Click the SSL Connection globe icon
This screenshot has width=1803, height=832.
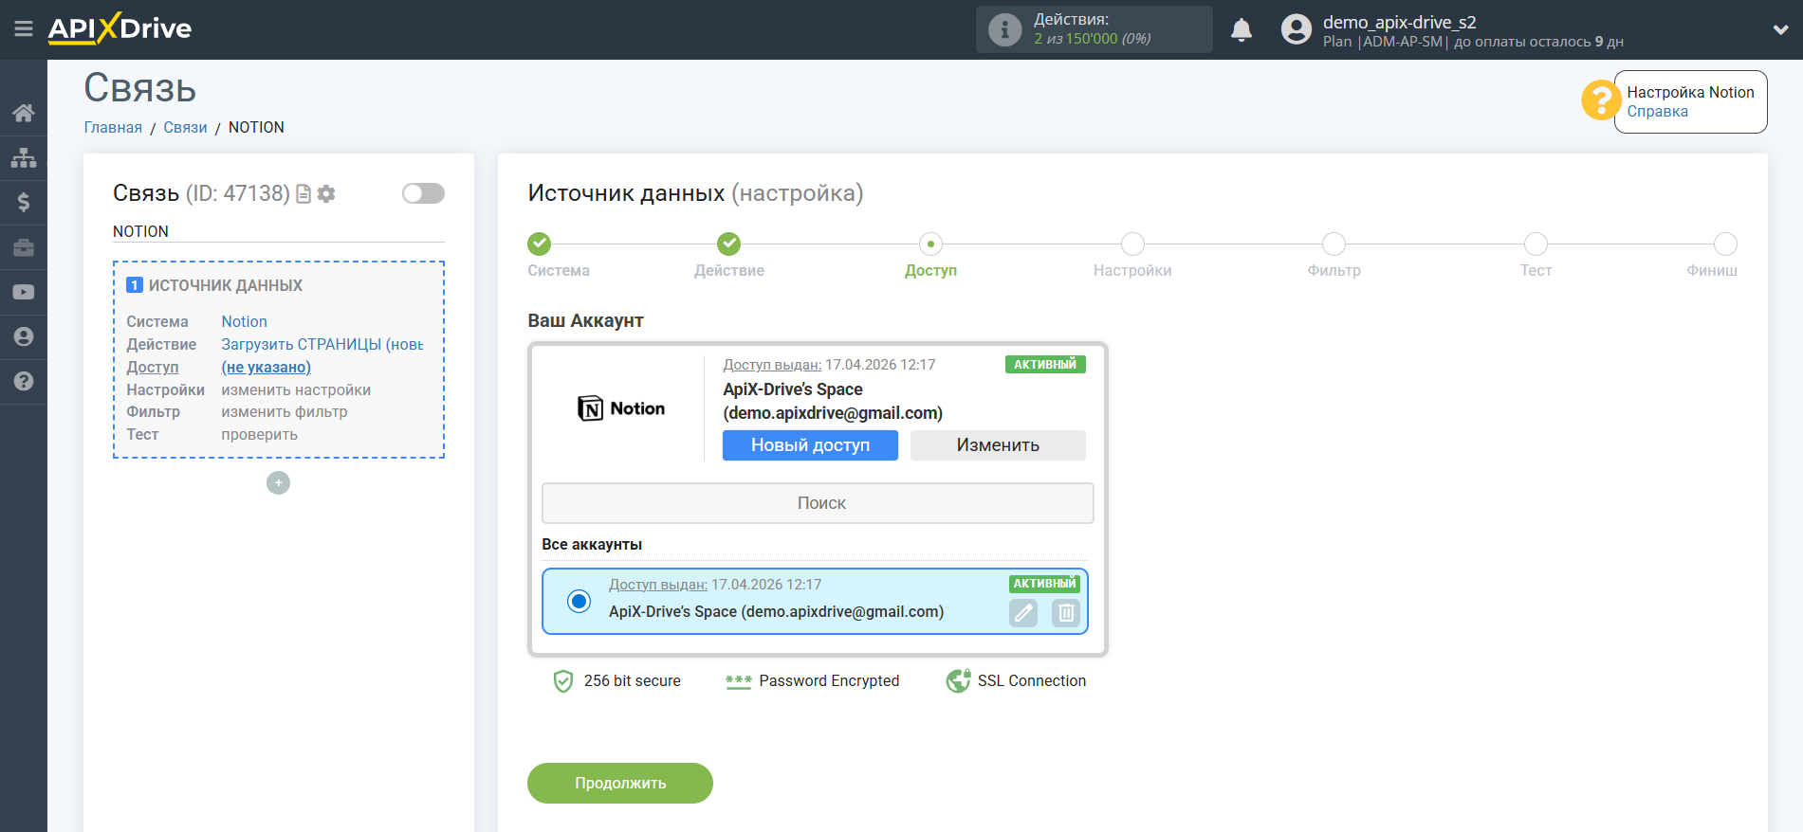point(958,680)
